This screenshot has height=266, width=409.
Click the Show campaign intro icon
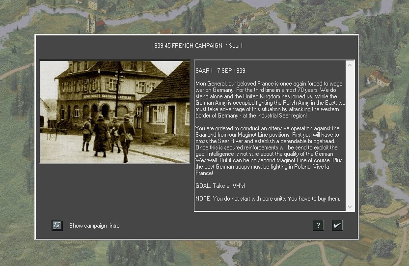[x=57, y=225]
